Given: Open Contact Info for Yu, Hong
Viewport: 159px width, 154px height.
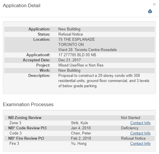Looking at the screenshot, I should click(x=140, y=143).
